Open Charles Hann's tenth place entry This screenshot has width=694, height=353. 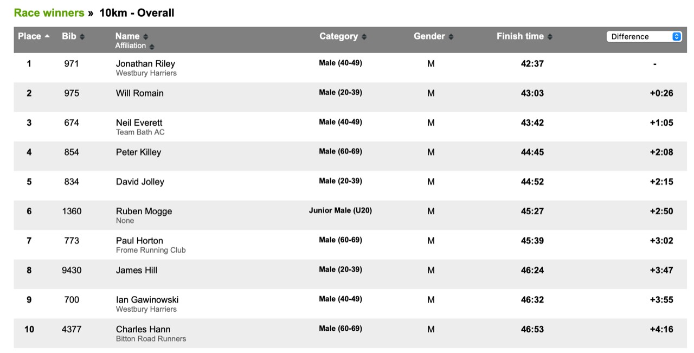tap(143, 329)
